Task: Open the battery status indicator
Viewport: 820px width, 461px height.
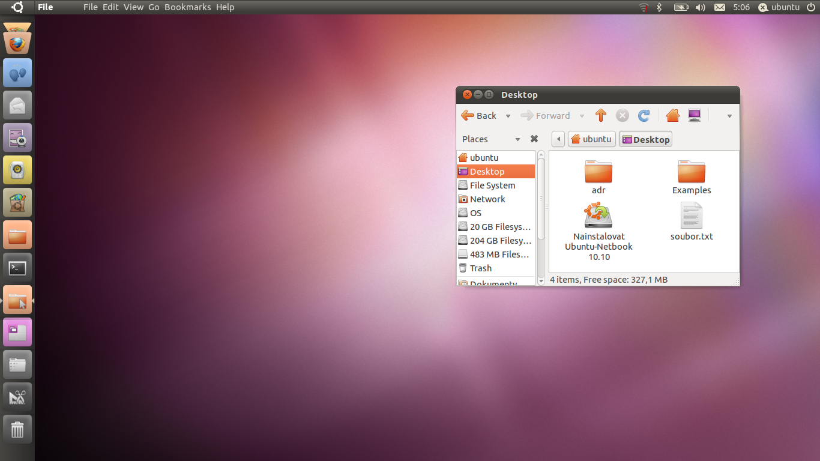Action: click(681, 7)
